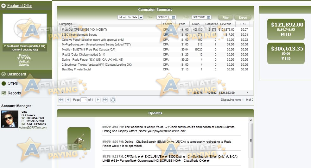Click total revenue $121,893.00 in footer
This screenshot has height=168, width=311.
(x=227, y=93)
